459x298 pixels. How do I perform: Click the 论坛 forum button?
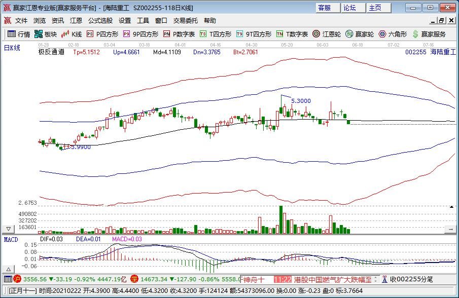coord(354,8)
